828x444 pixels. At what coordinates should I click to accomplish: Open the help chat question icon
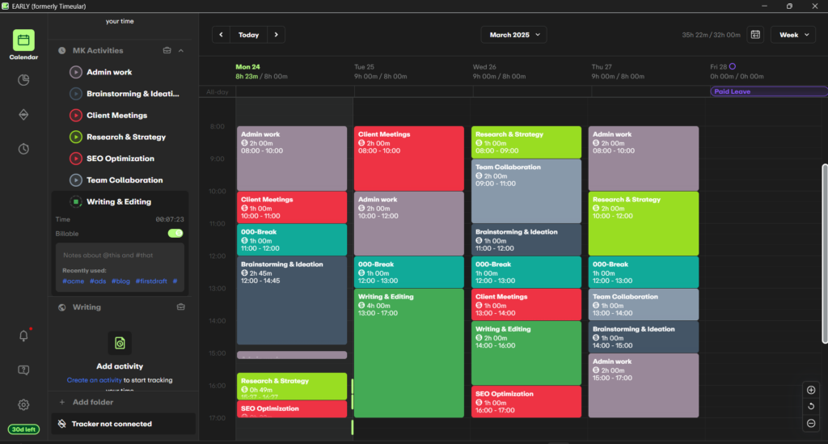23,370
